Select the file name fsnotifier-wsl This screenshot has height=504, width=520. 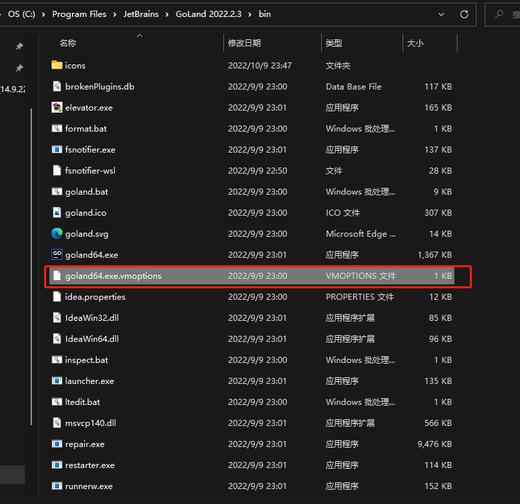(90, 171)
